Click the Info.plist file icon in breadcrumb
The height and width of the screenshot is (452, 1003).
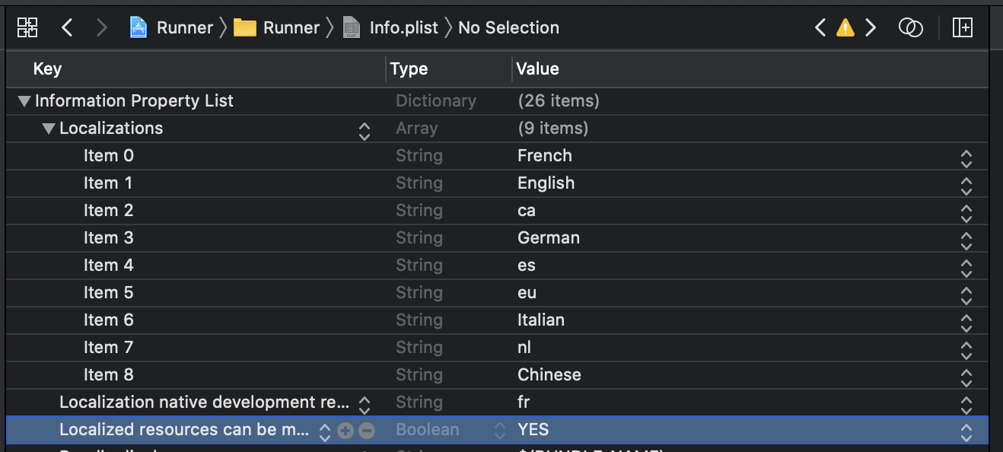351,27
